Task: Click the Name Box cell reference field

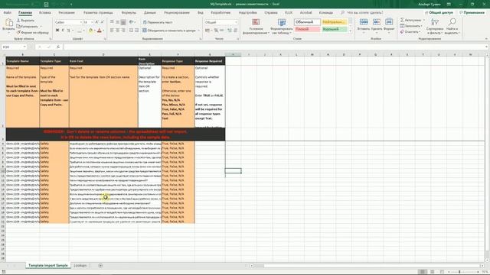Action: tap(14, 47)
